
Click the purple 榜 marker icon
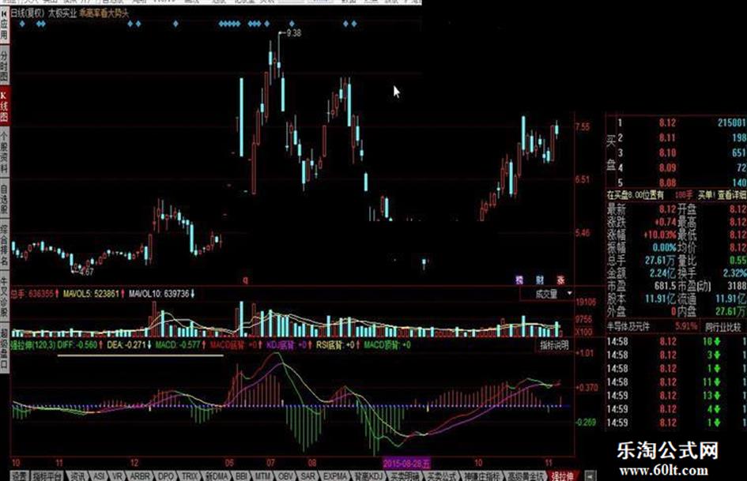[x=519, y=280]
